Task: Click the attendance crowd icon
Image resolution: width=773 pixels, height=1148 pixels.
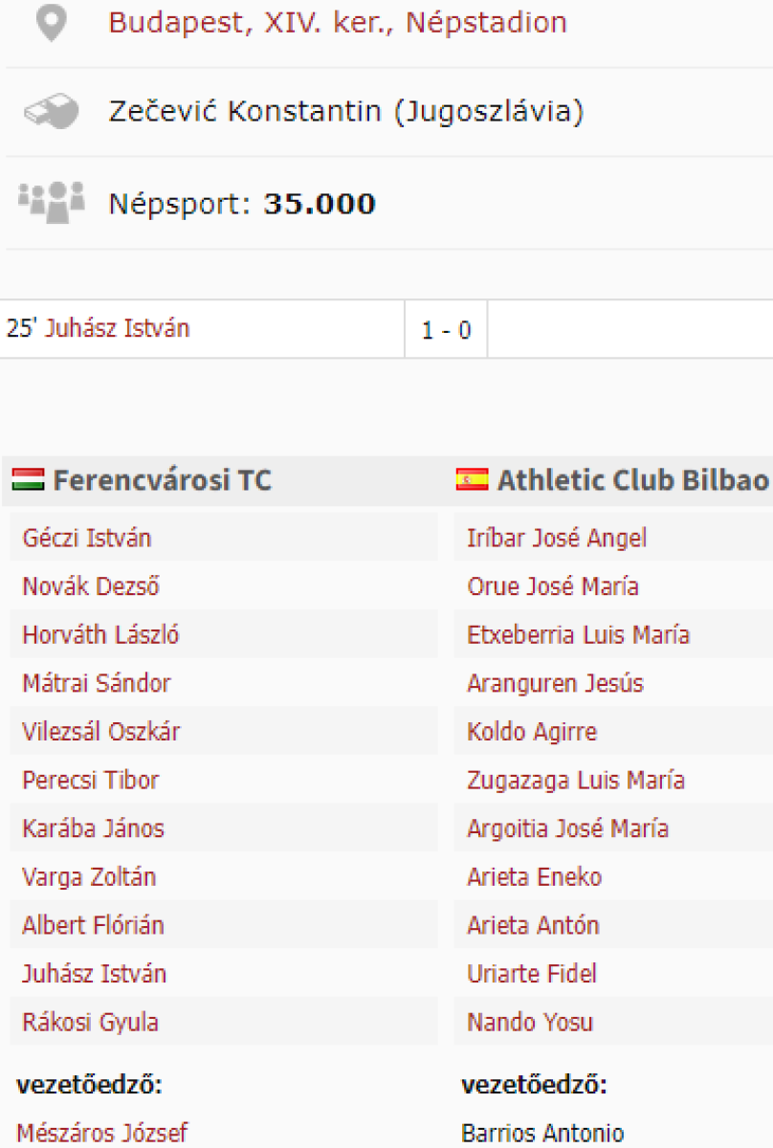Action: pos(51,202)
